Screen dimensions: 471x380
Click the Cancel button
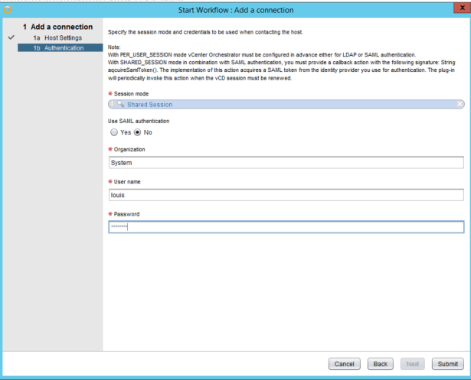point(344,364)
